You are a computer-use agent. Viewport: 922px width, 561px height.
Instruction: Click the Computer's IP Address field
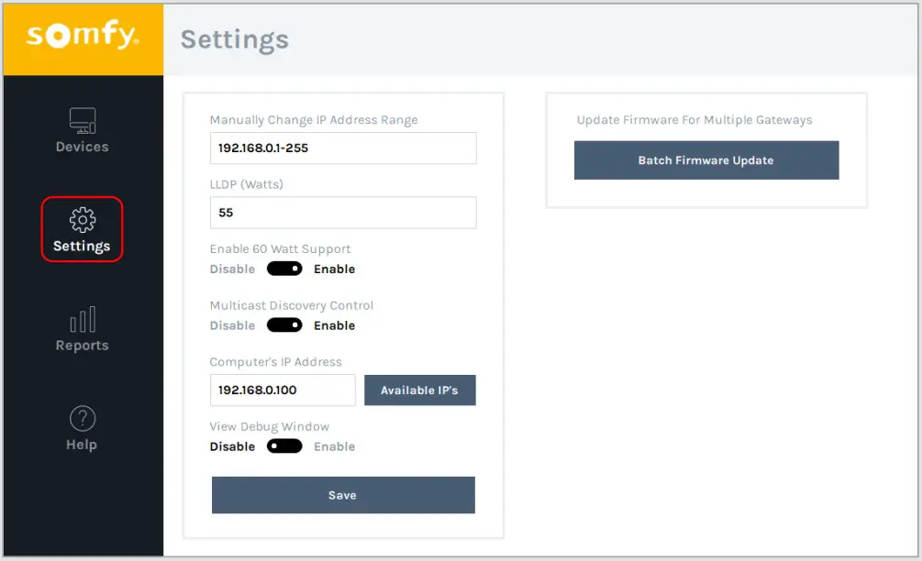click(282, 390)
